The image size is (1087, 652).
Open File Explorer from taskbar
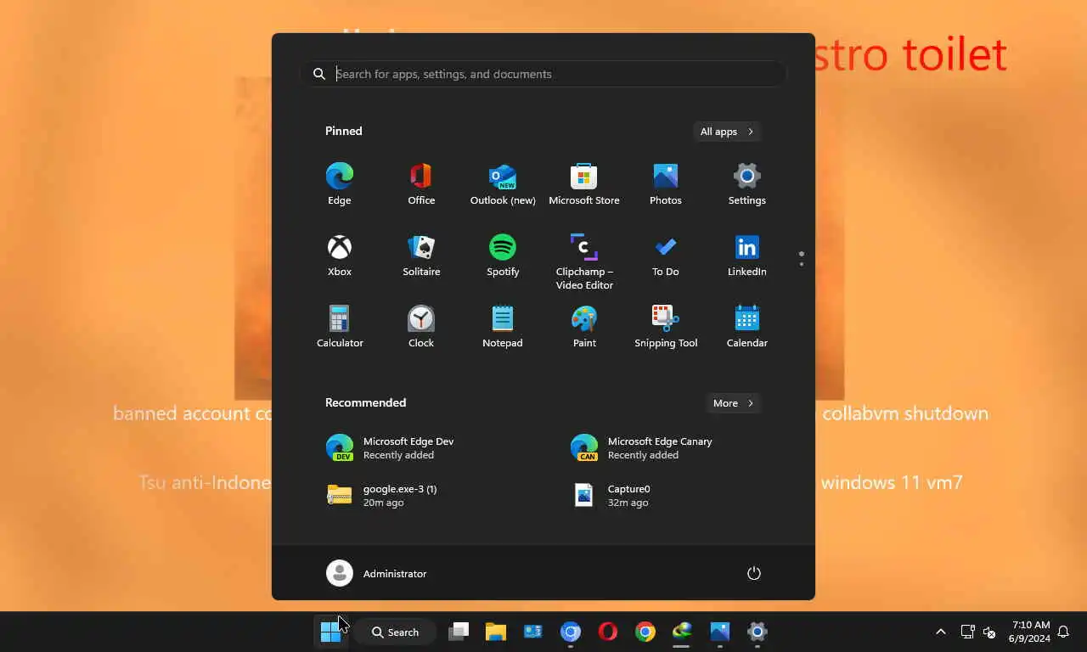pos(496,632)
